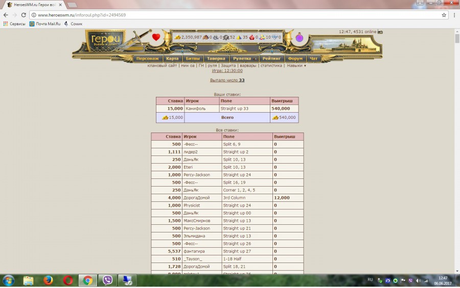460x288 pixels.
Task: Reload the page with the refresh icon
Action: point(24,15)
